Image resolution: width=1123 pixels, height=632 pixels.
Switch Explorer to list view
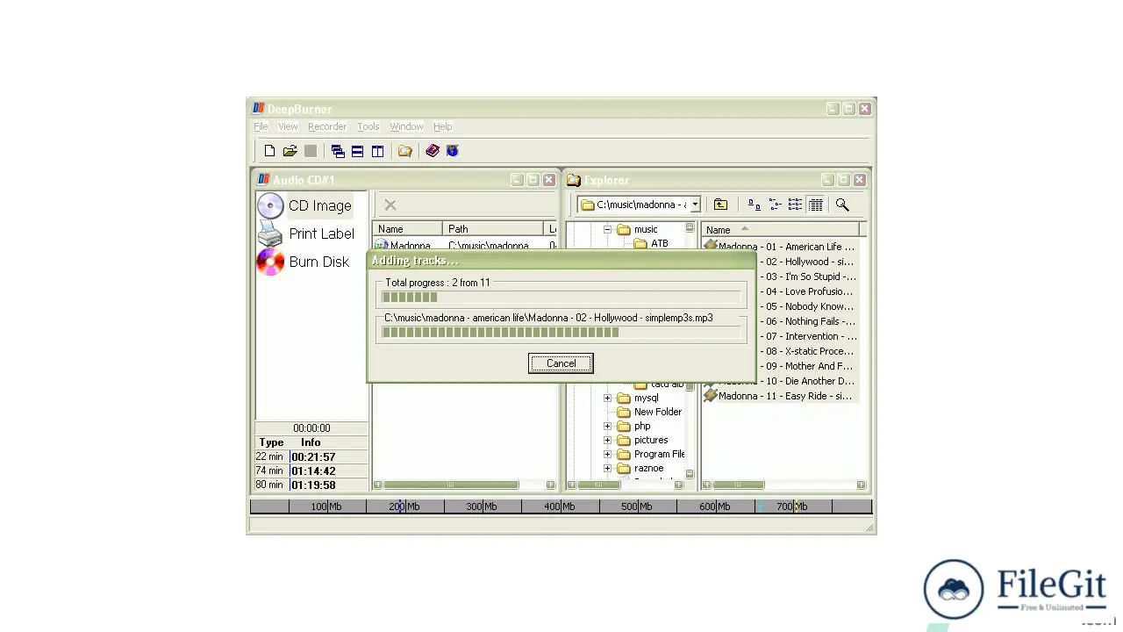click(x=795, y=205)
